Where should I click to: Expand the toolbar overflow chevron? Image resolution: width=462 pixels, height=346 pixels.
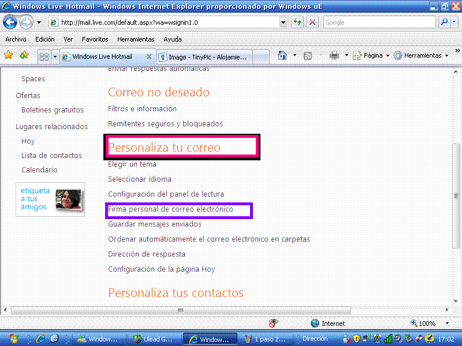(x=457, y=51)
